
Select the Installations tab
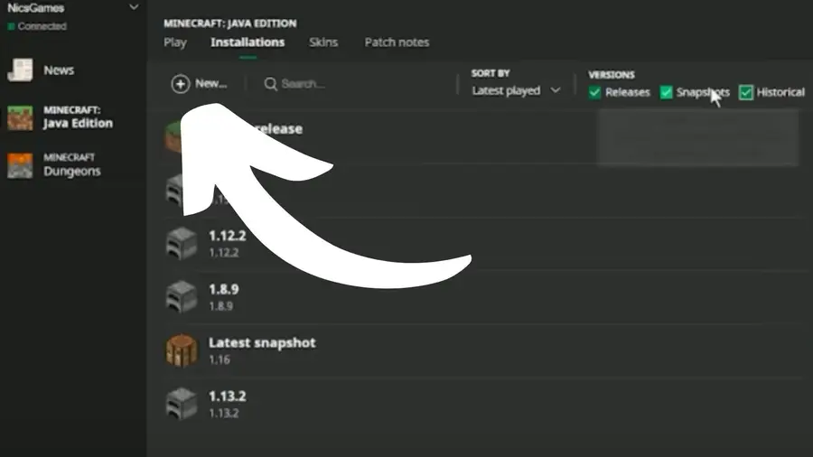(x=248, y=42)
